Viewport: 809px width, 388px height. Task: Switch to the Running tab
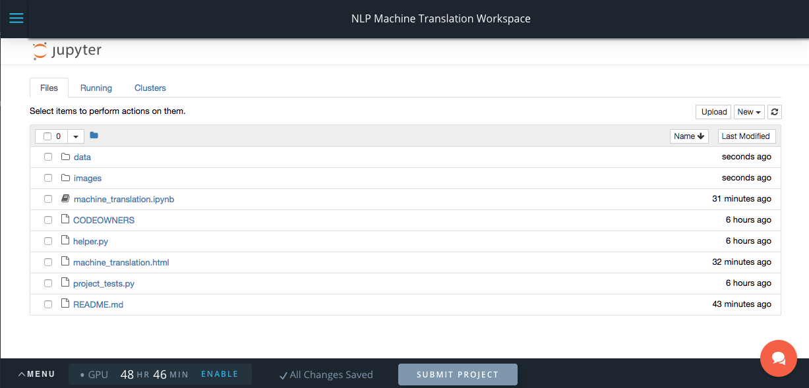[x=96, y=88]
